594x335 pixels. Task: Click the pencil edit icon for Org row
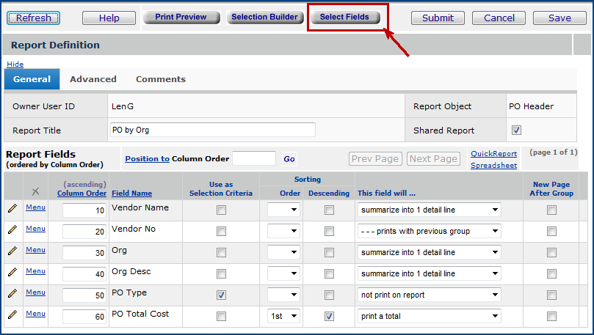coord(12,251)
